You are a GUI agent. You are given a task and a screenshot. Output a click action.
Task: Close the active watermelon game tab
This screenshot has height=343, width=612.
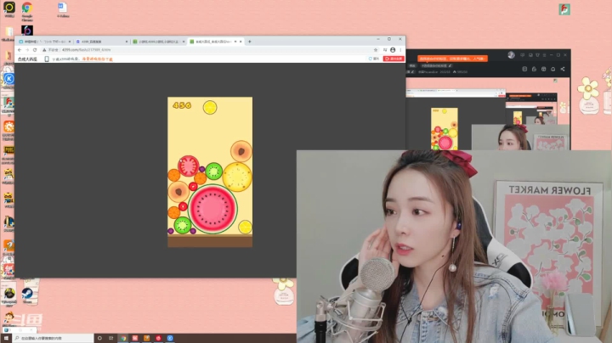click(241, 42)
